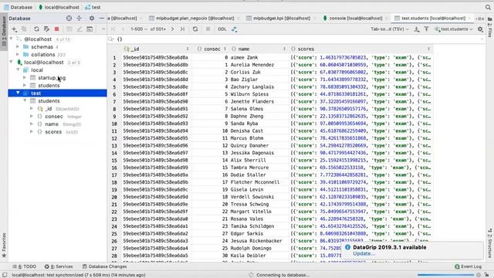
Task: Open the Tab-separated (TSV) extractor dropdown
Action: pos(389,29)
